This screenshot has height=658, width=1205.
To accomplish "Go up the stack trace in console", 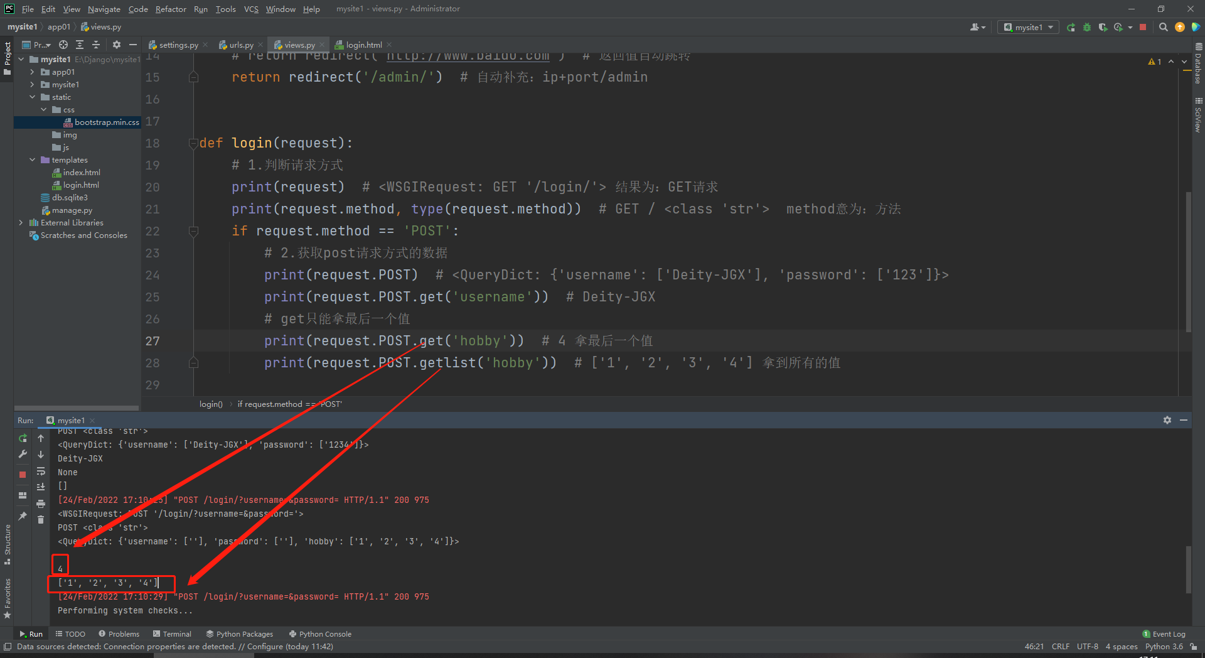I will (41, 438).
